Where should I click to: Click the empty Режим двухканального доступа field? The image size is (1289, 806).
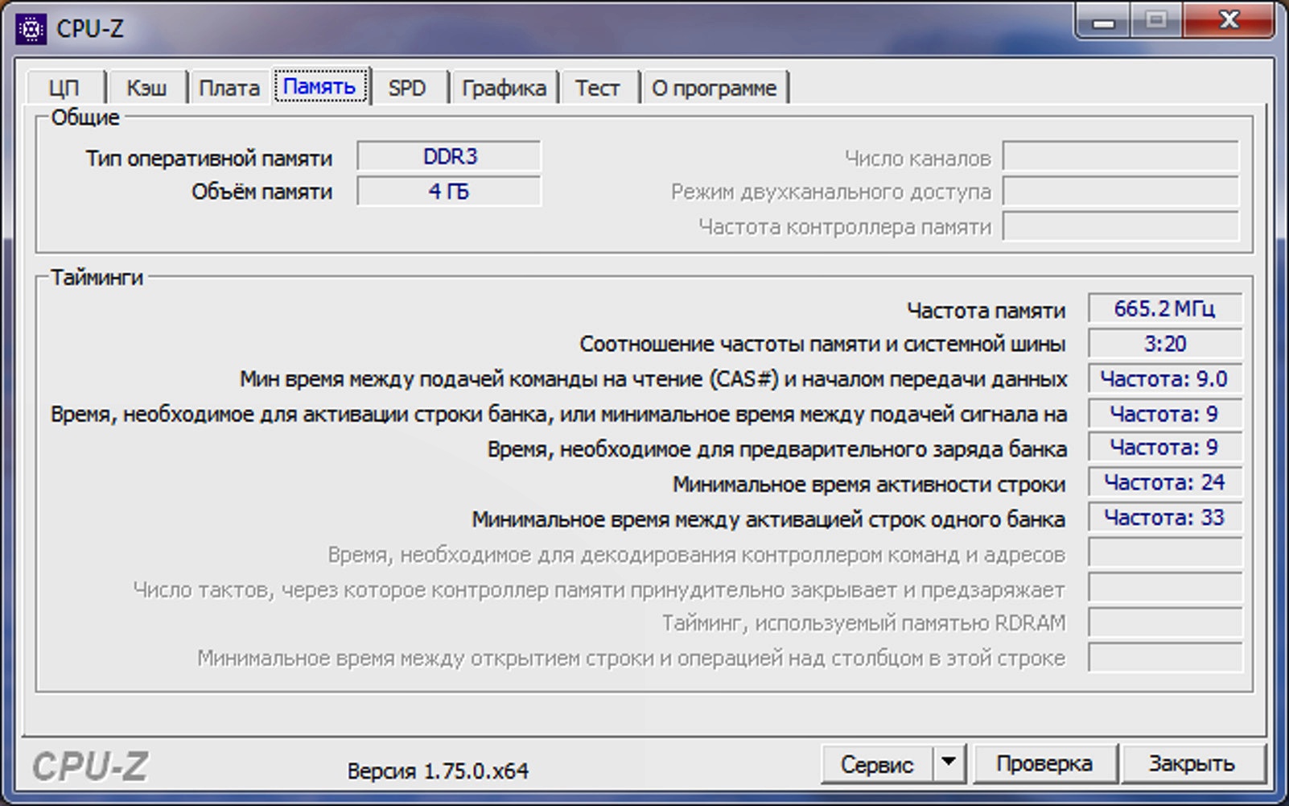click(x=1121, y=192)
